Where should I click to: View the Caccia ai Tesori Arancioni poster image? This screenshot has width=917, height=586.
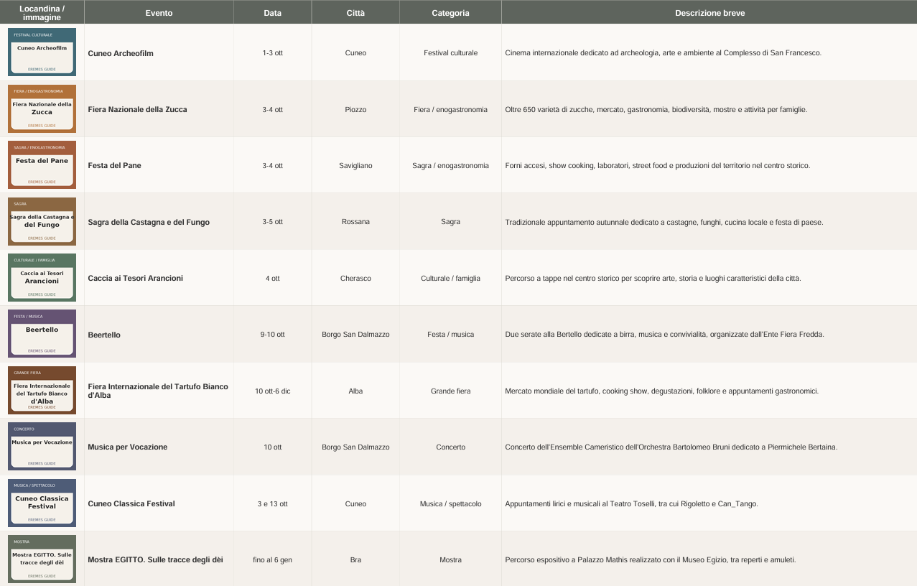42,278
